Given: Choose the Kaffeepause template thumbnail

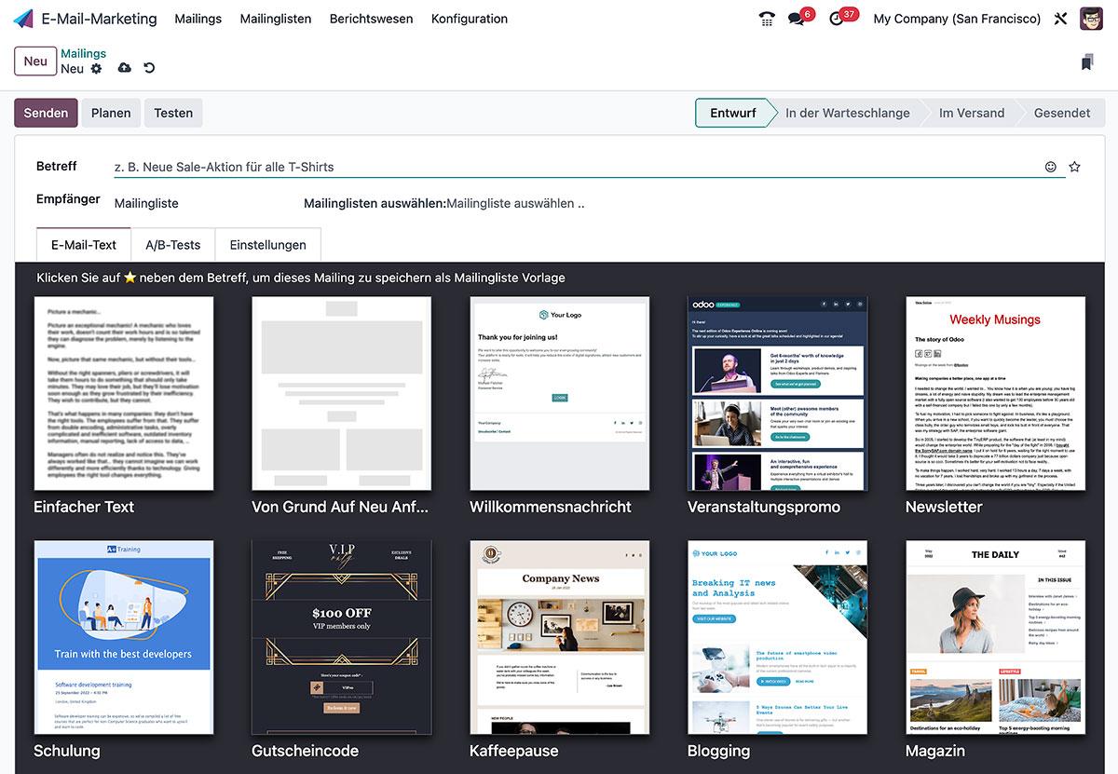Looking at the screenshot, I should coord(560,637).
